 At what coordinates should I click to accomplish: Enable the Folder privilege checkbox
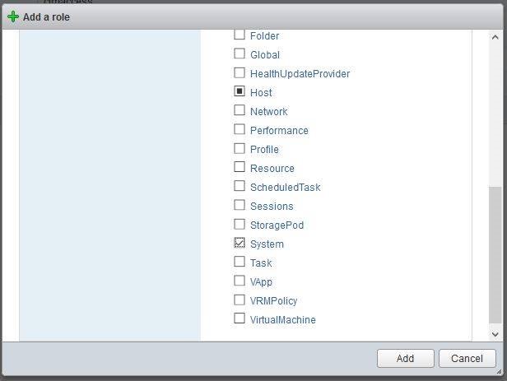tap(240, 35)
